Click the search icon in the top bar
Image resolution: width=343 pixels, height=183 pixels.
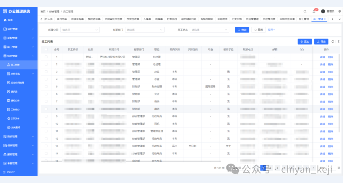coord(305,11)
